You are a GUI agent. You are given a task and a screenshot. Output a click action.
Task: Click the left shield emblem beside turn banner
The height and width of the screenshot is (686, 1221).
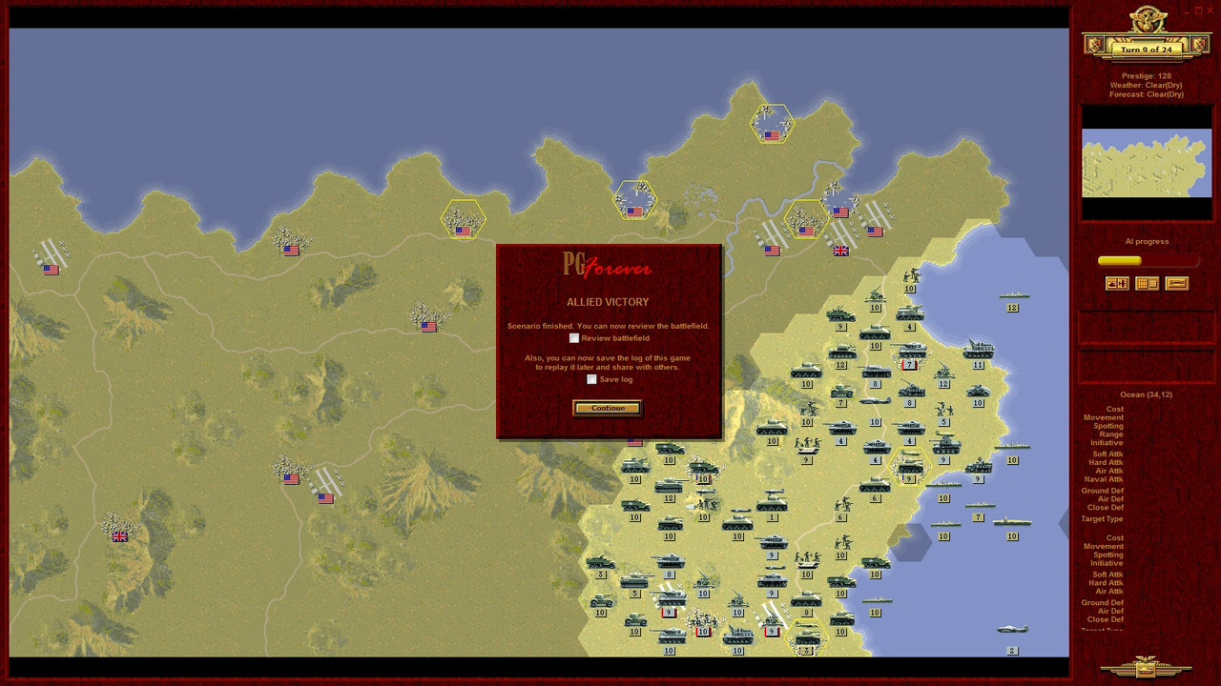1094,45
